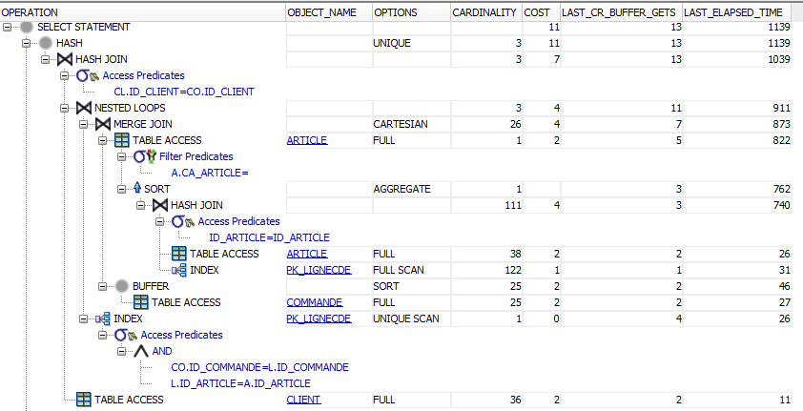Open PK_LIGNECDE link in UNIQUE SCAN row

pyautogui.click(x=319, y=319)
